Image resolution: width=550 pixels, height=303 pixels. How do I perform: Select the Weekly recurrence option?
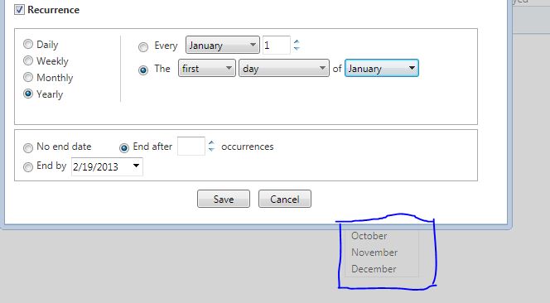coord(28,60)
